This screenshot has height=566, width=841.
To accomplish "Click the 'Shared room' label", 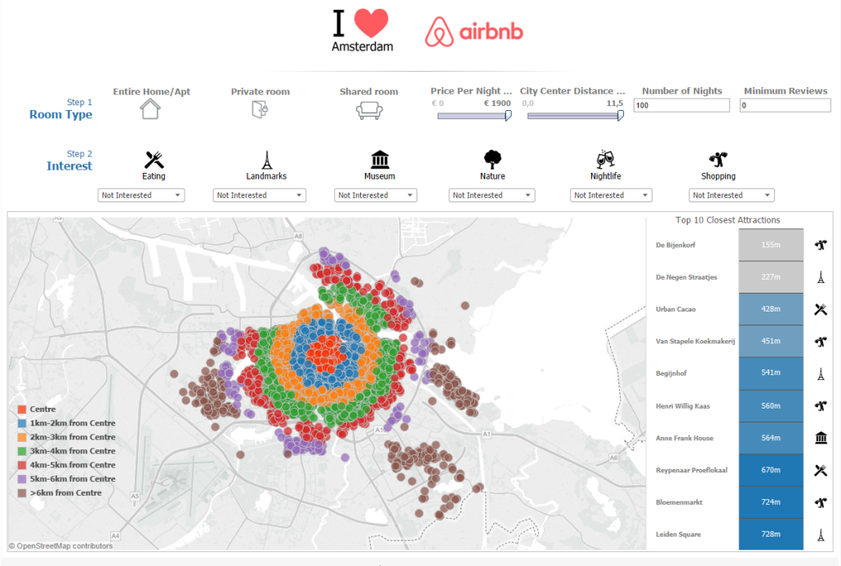I will [x=369, y=91].
